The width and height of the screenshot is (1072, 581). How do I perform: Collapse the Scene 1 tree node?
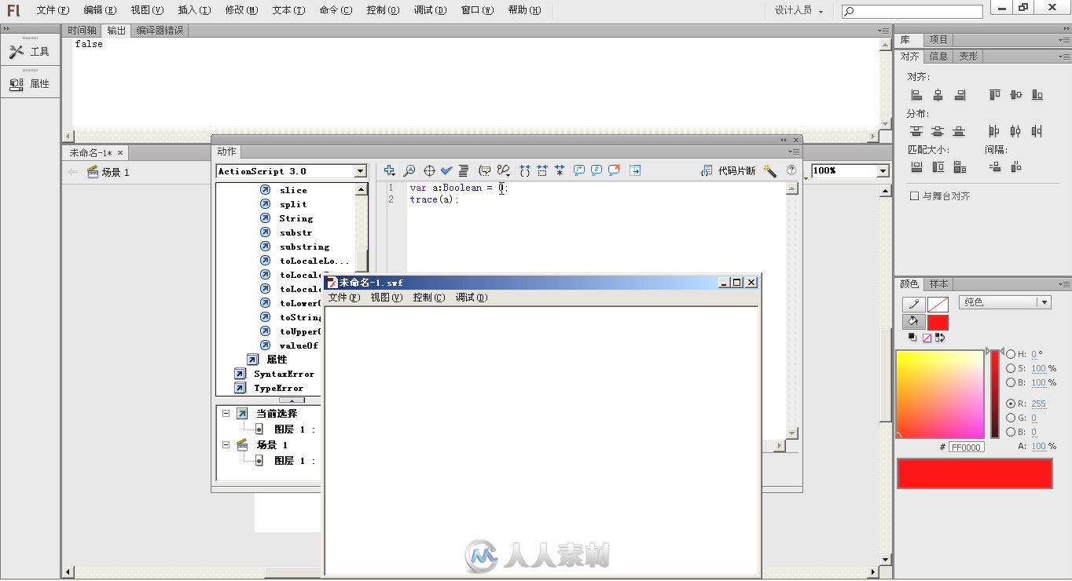226,444
